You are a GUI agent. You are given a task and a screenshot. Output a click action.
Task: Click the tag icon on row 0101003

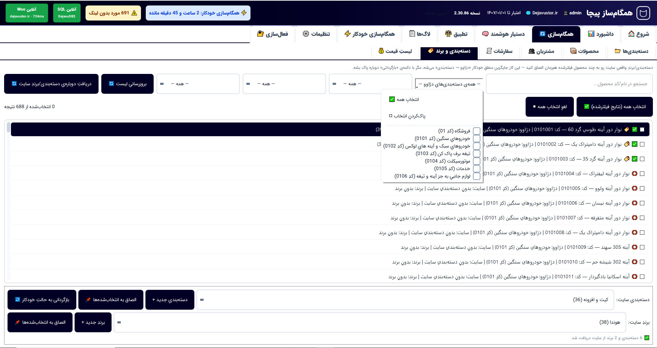[x=627, y=159]
